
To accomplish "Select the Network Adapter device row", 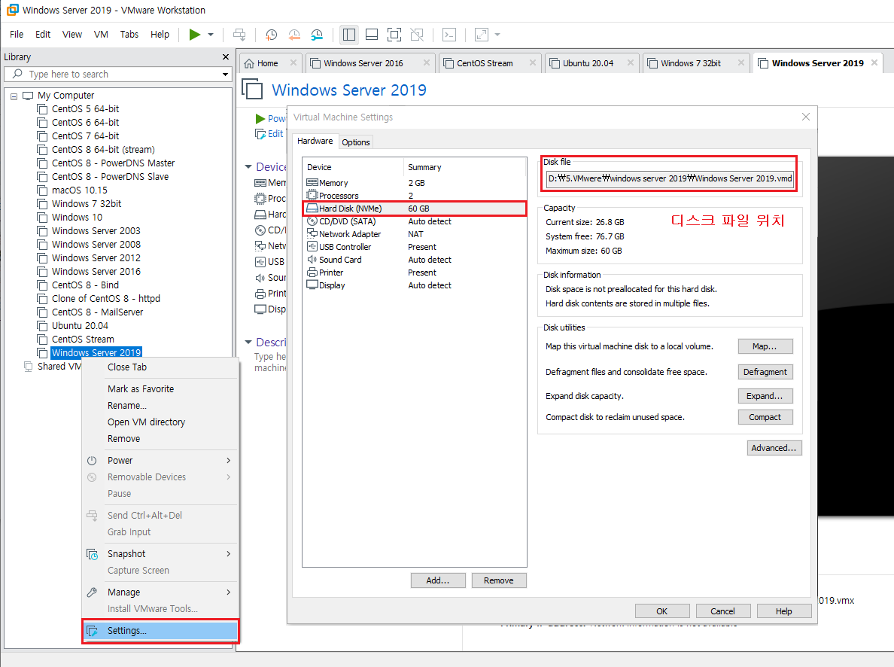I will coord(415,235).
